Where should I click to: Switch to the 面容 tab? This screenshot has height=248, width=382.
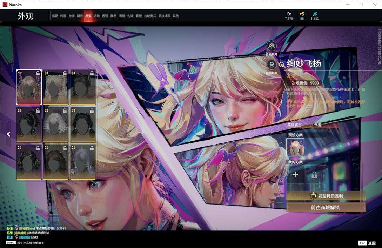[80, 16]
